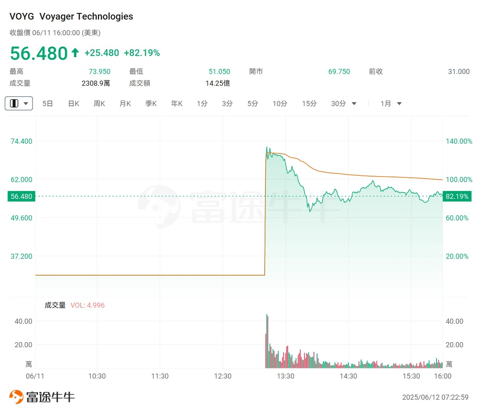Click the chart layout split icon
The width and height of the screenshot is (478, 413).
pyautogui.click(x=14, y=104)
